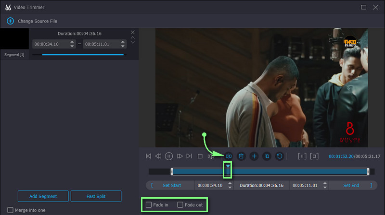Click the Split segment icon
385x215 pixels.
(x=229, y=156)
